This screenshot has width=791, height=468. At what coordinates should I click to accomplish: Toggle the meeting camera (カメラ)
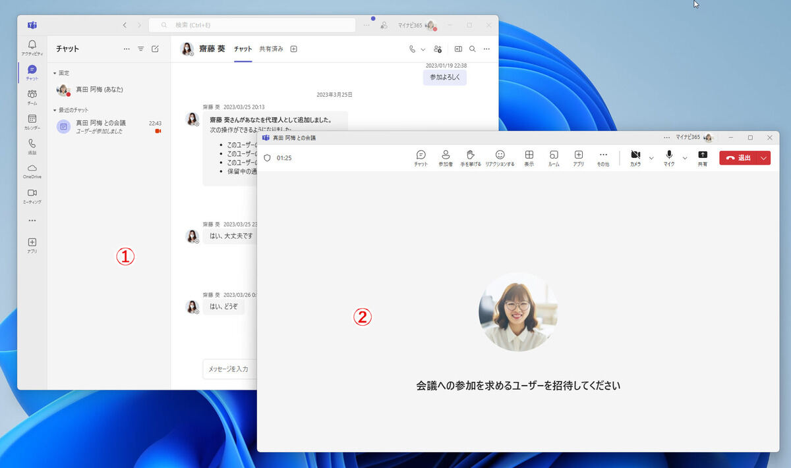click(635, 158)
